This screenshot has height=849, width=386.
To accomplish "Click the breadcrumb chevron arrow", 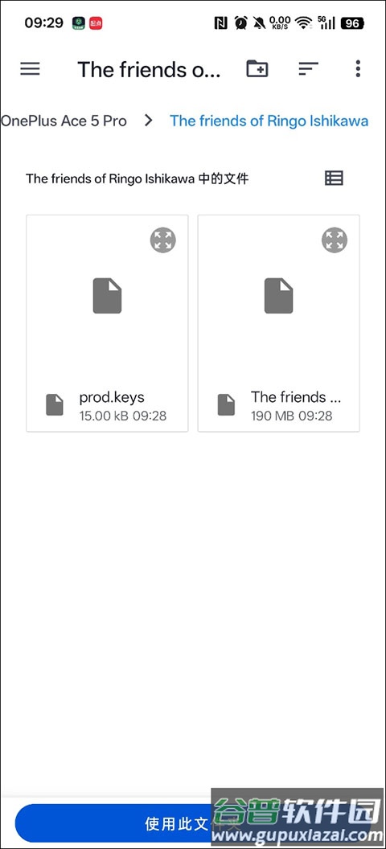I will click(x=149, y=121).
